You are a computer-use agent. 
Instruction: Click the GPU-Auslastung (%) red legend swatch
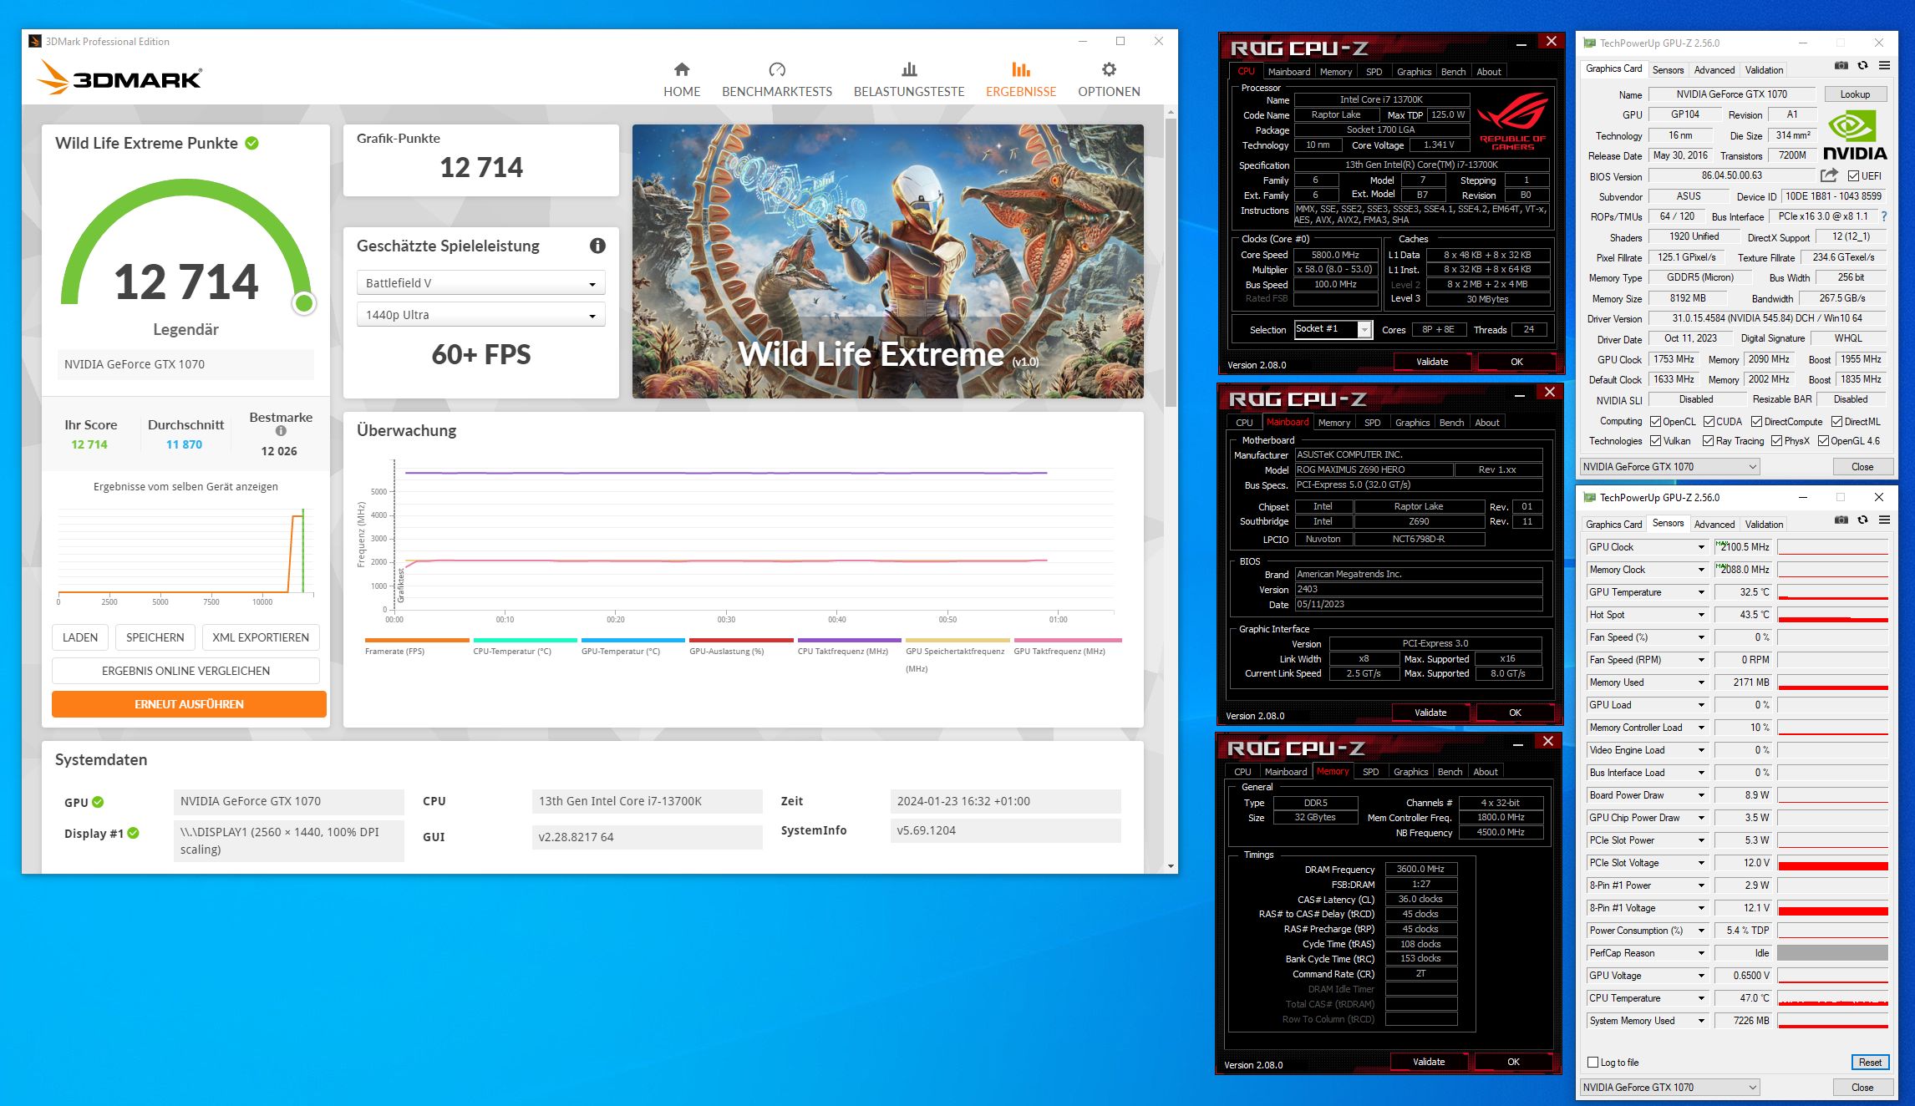[x=741, y=641]
